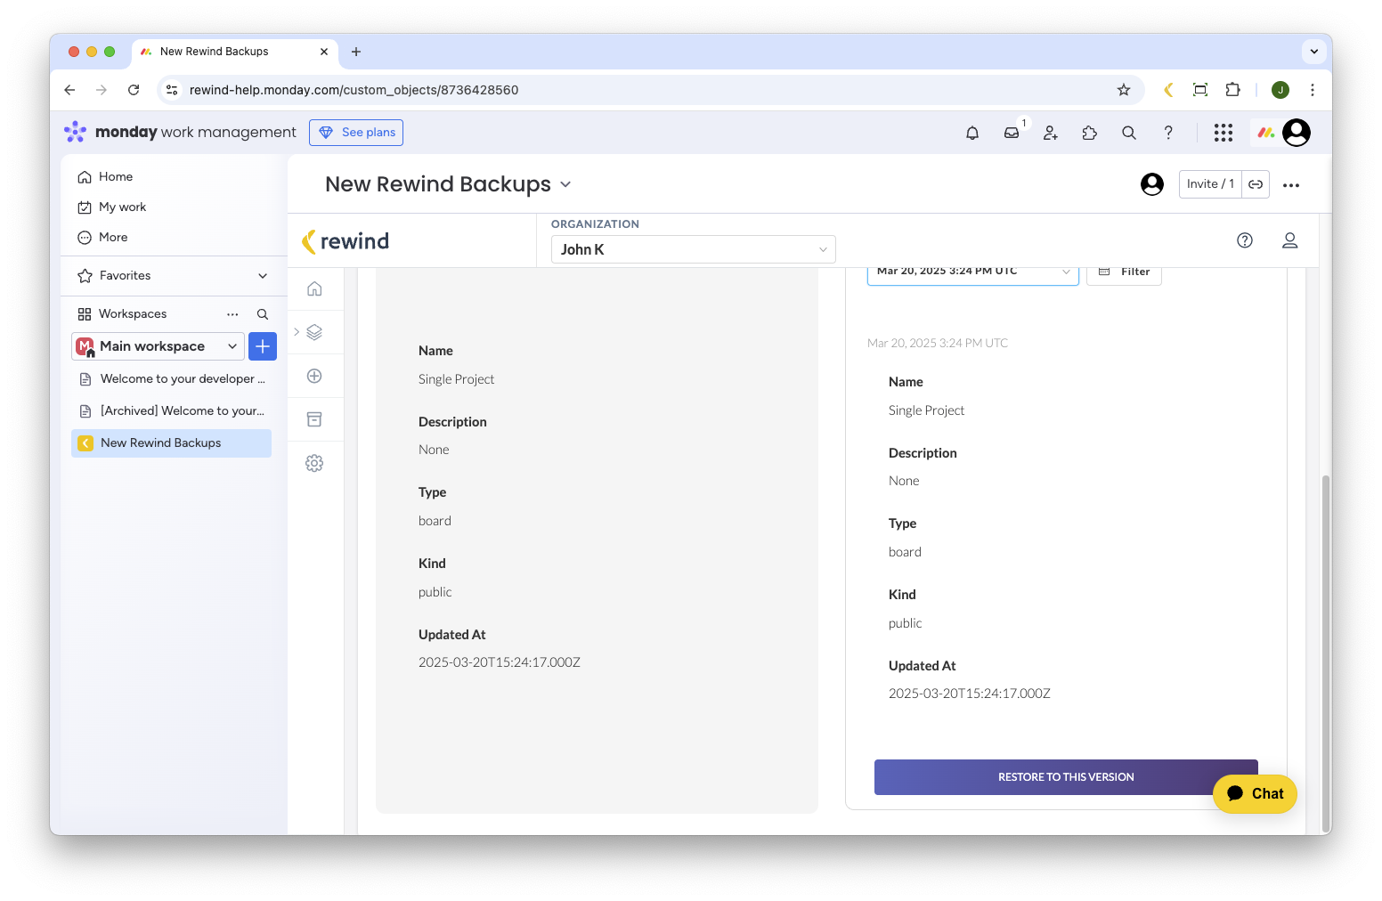The image size is (1382, 901).
Task: Select Welcome to your developer board
Action: 171,379
